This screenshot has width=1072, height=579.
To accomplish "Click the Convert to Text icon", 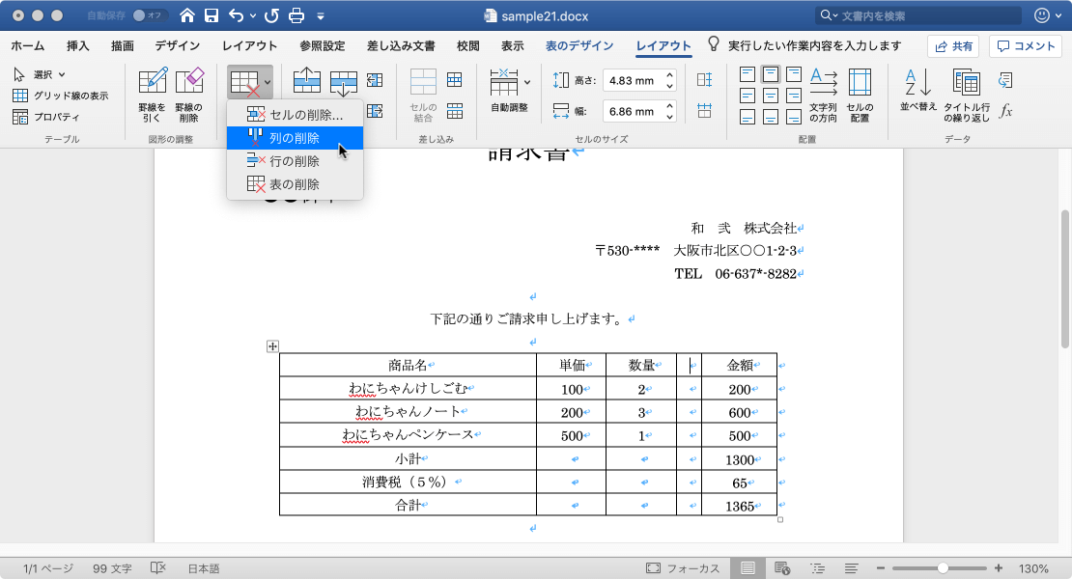I will tap(1005, 80).
